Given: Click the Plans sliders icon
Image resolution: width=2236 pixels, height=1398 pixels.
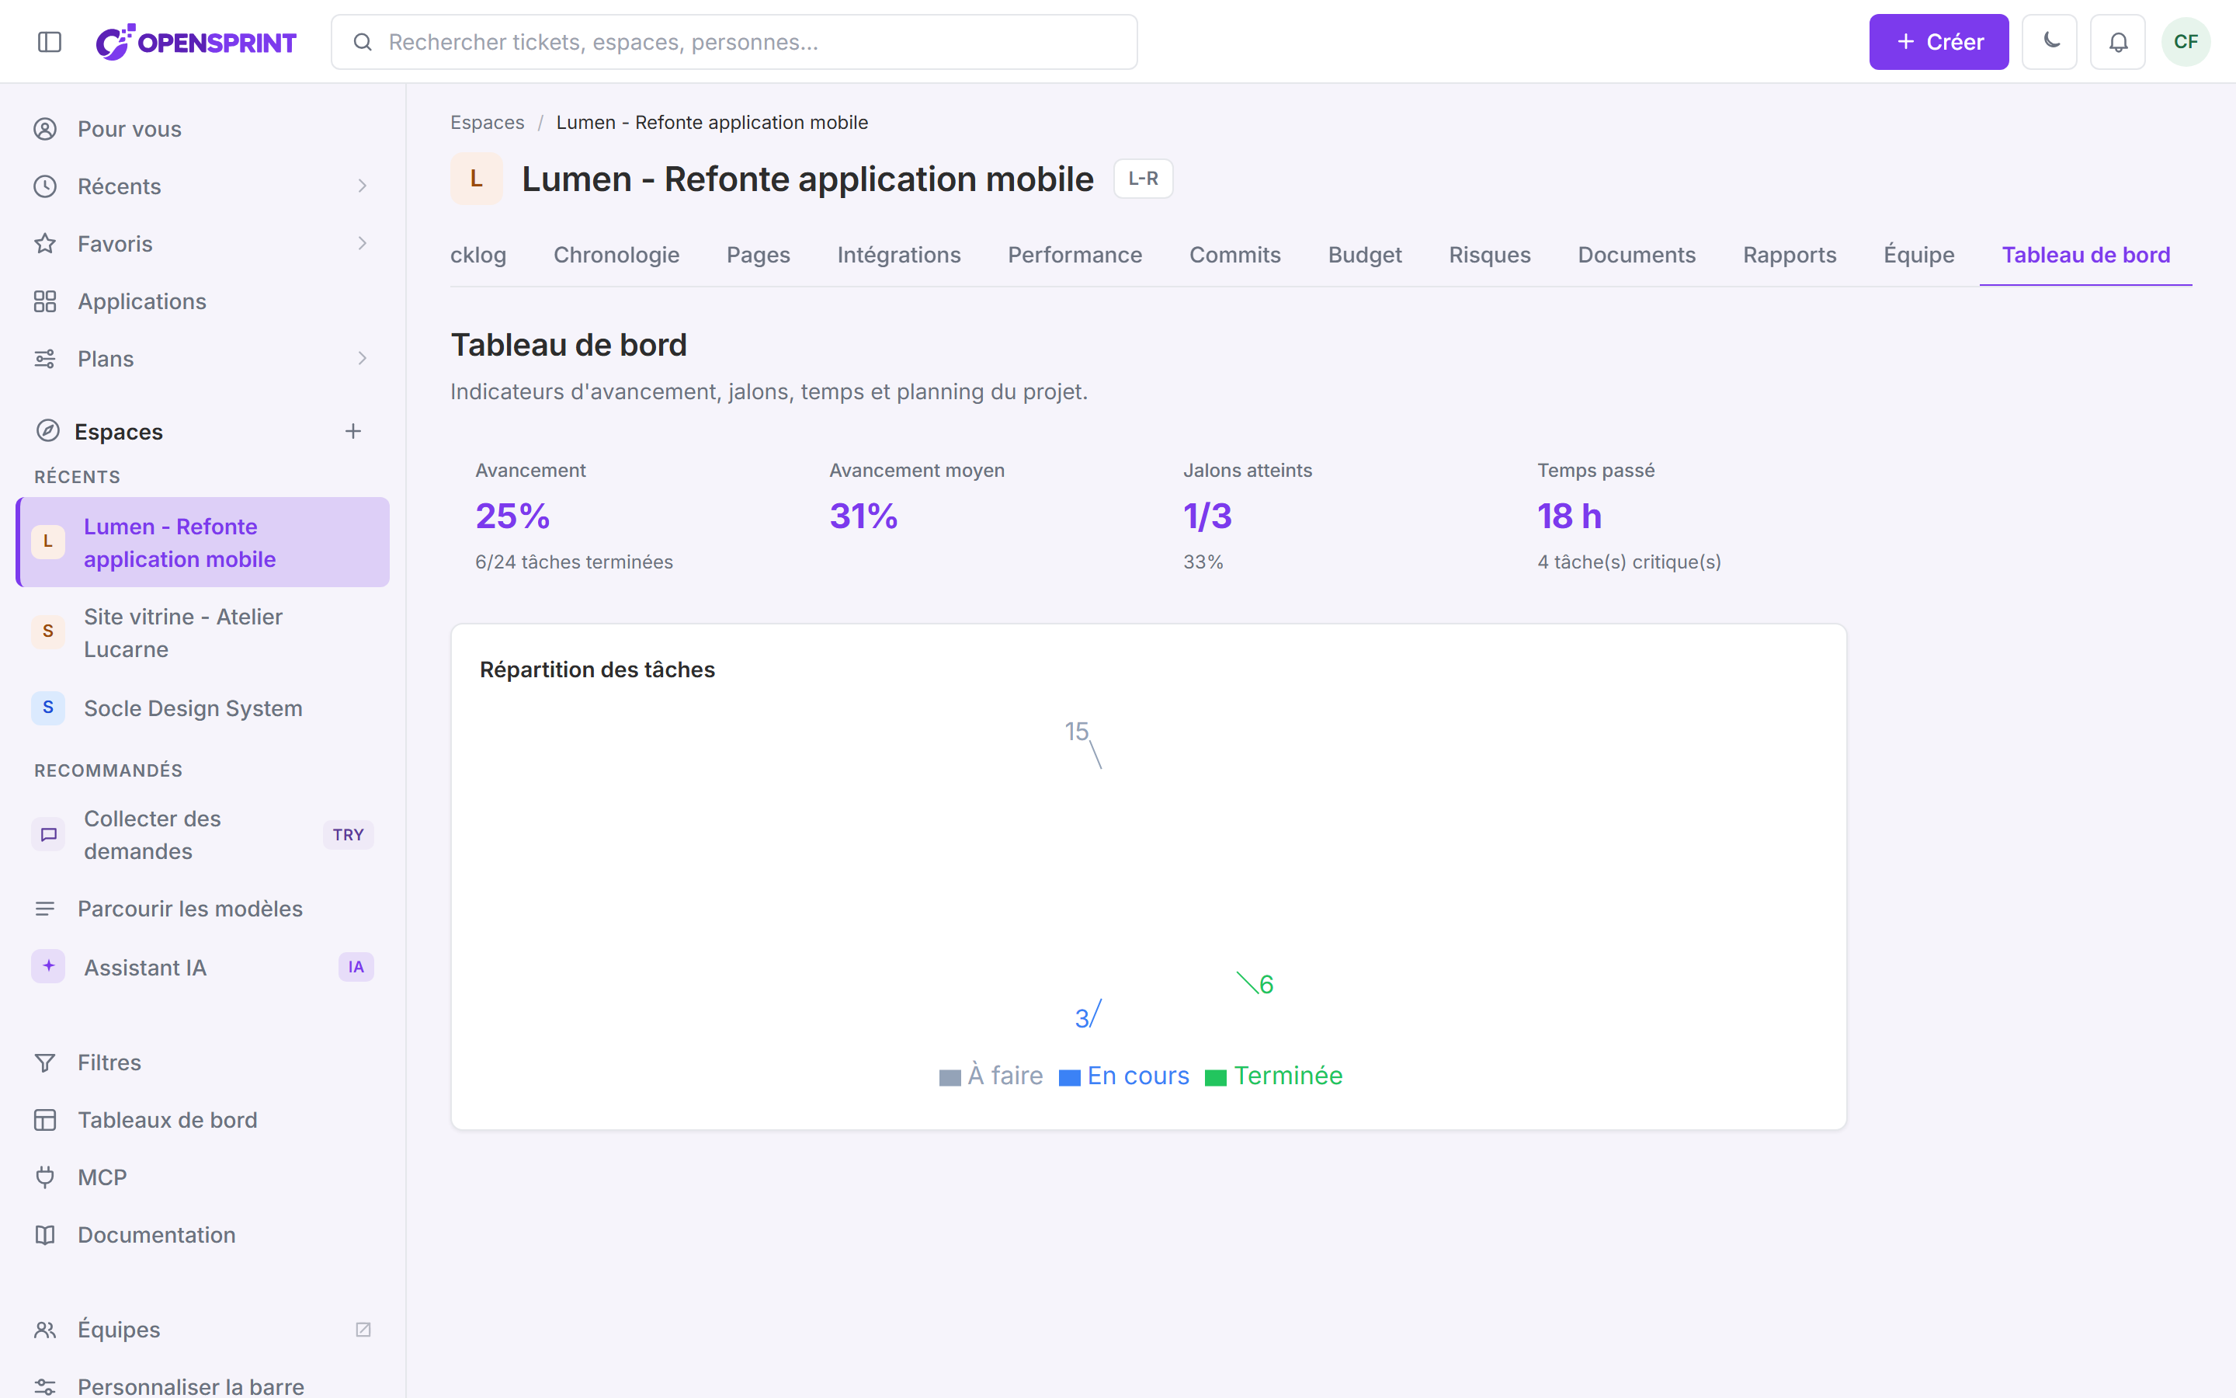Looking at the screenshot, I should click(x=45, y=359).
